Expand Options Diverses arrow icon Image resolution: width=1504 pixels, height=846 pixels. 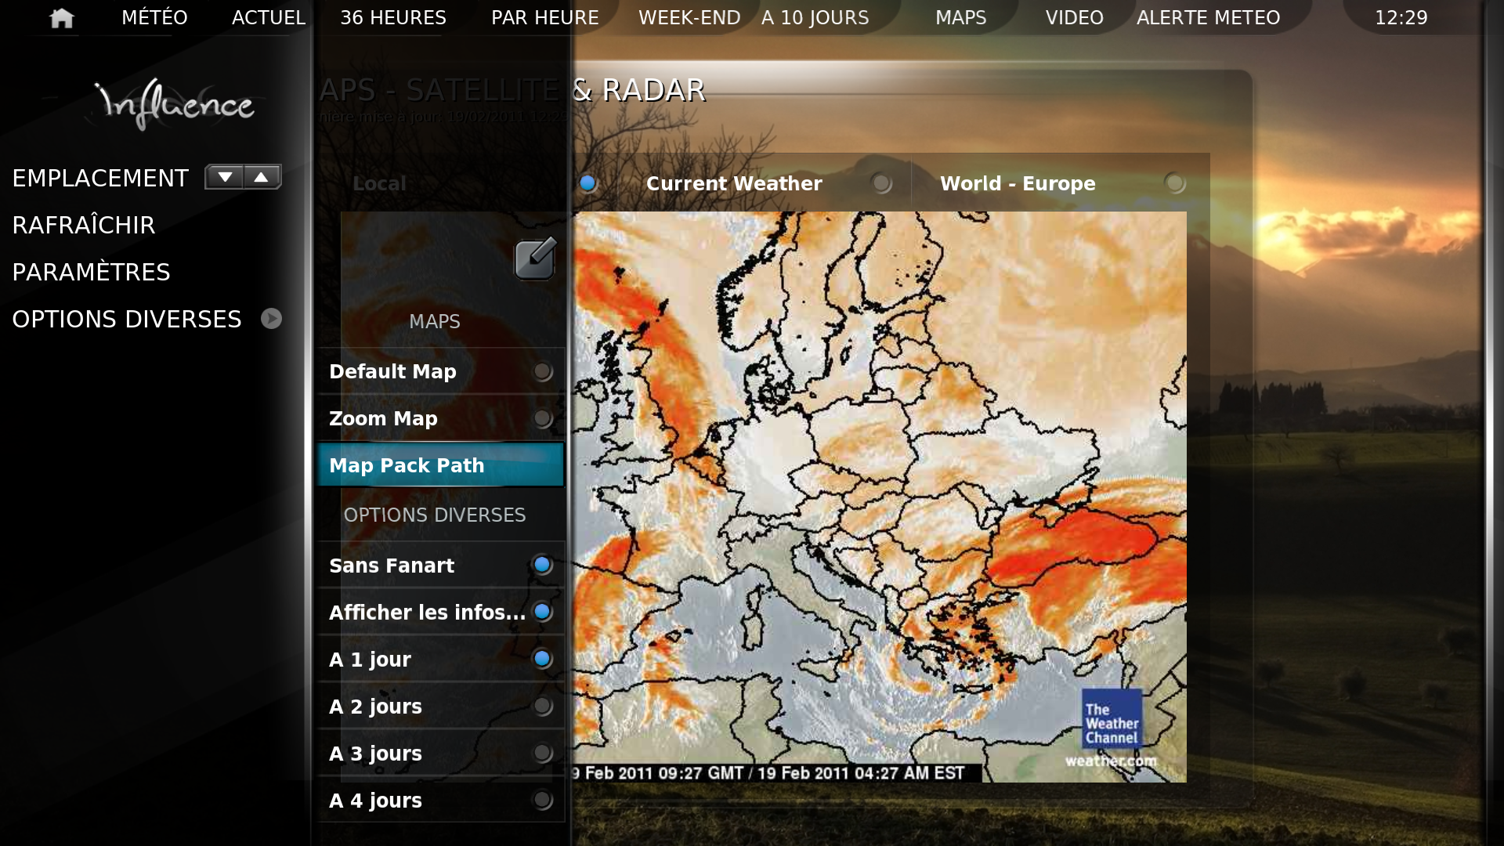tap(271, 319)
